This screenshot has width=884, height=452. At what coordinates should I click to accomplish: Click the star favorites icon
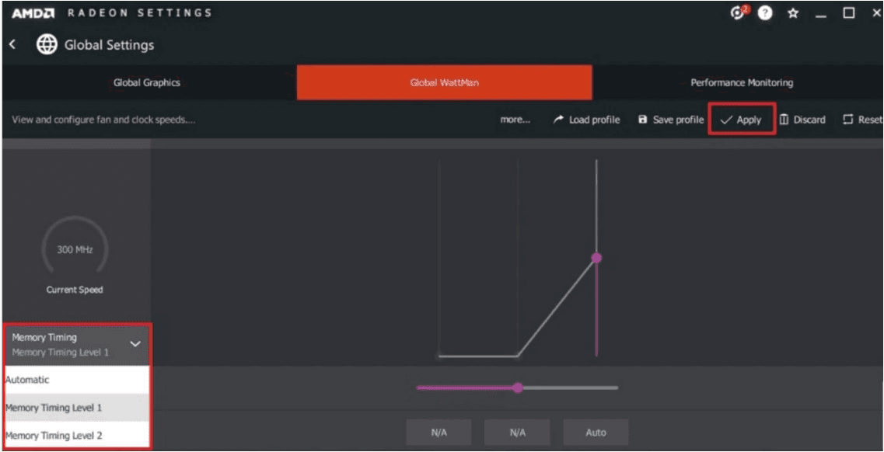click(x=793, y=13)
